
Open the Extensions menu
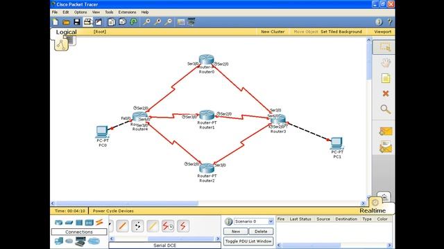(x=127, y=12)
